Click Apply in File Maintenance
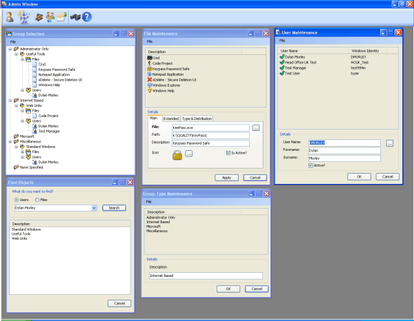Viewport: 414px width, 321px height. click(x=226, y=178)
